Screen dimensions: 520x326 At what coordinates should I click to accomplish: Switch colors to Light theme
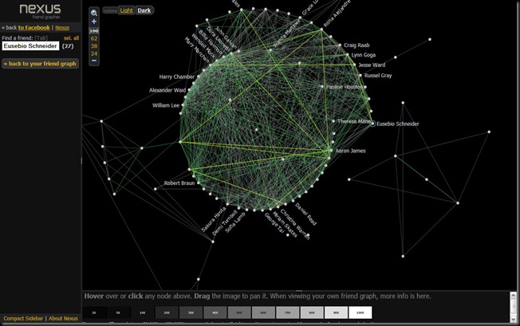[x=126, y=10]
